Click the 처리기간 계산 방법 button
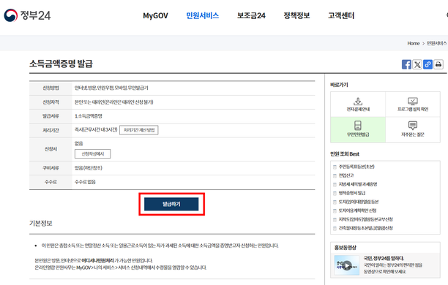This screenshot has width=448, height=285. 139,130
